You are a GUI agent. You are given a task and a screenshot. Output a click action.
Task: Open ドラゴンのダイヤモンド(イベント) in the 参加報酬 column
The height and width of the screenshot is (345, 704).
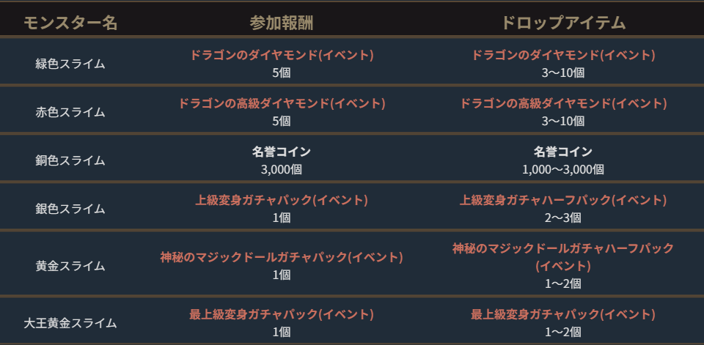click(x=282, y=55)
